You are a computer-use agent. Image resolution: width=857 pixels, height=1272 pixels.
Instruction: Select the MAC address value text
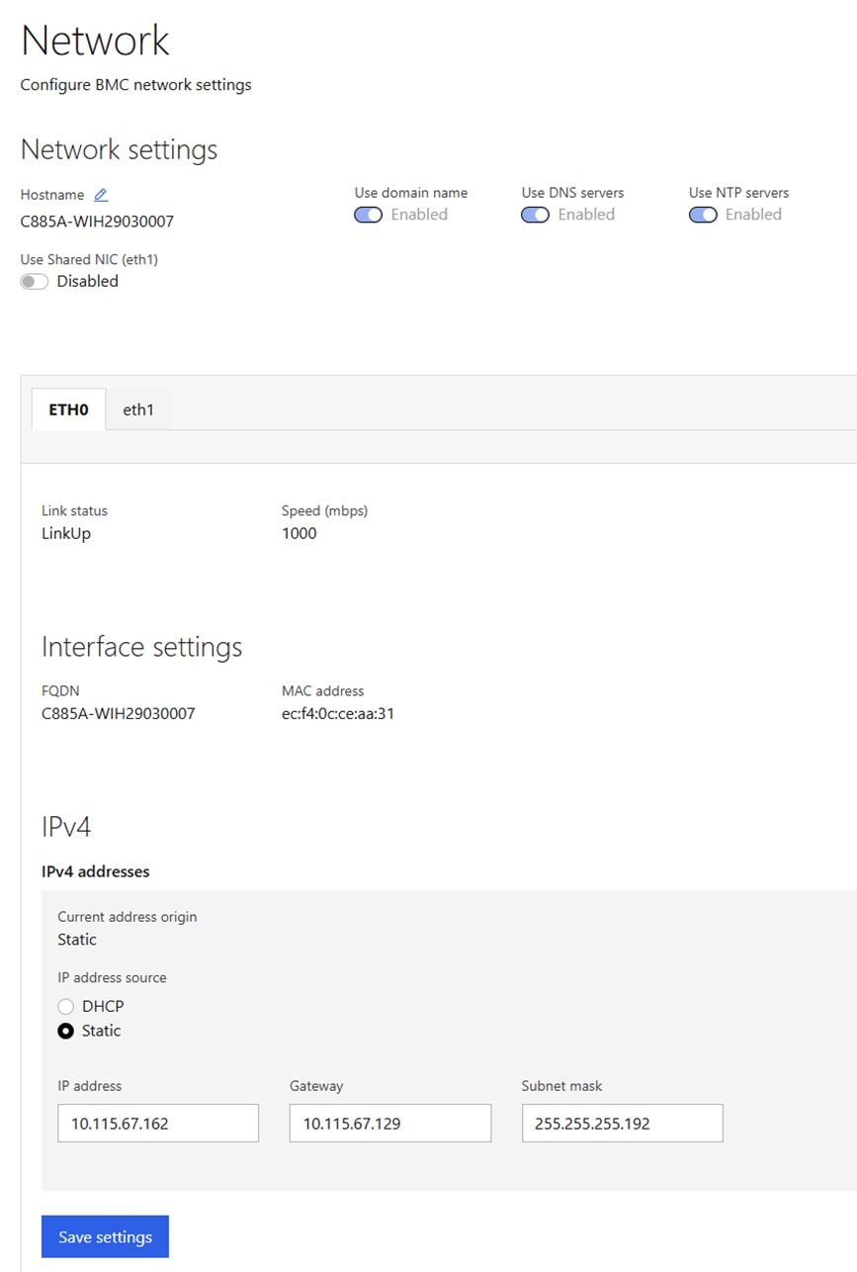(x=340, y=713)
